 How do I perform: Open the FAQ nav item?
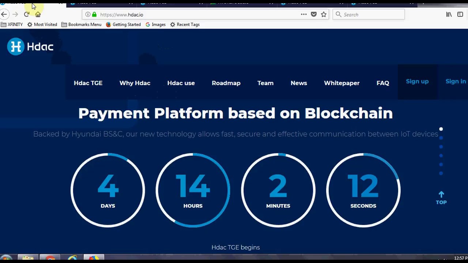[383, 83]
